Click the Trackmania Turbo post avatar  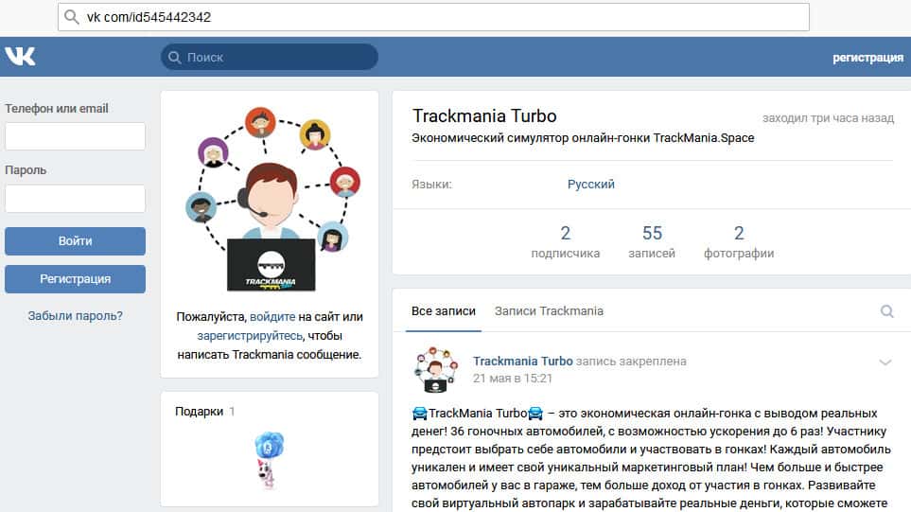(436, 370)
